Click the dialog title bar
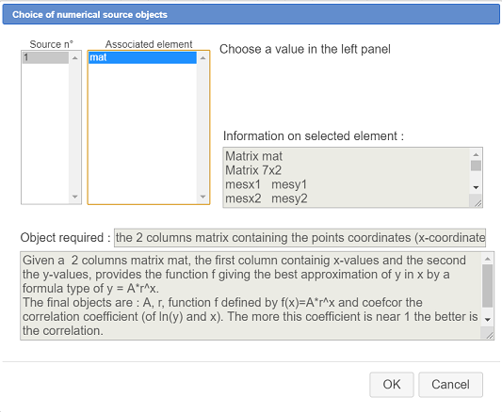This screenshot has height=412, width=502. (x=251, y=14)
